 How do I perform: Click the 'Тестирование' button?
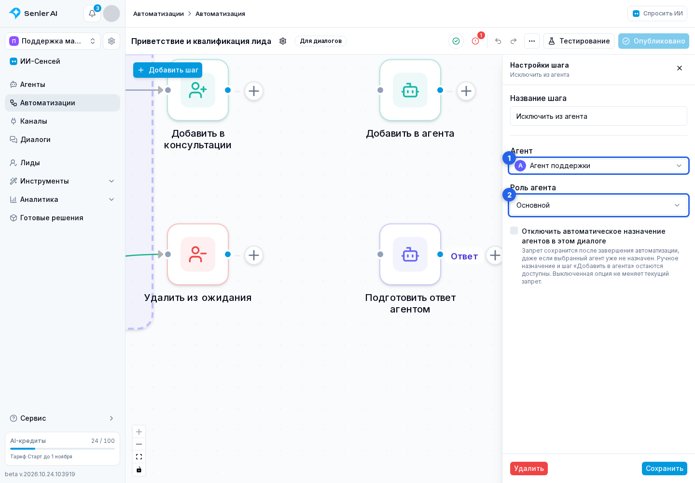coord(579,41)
